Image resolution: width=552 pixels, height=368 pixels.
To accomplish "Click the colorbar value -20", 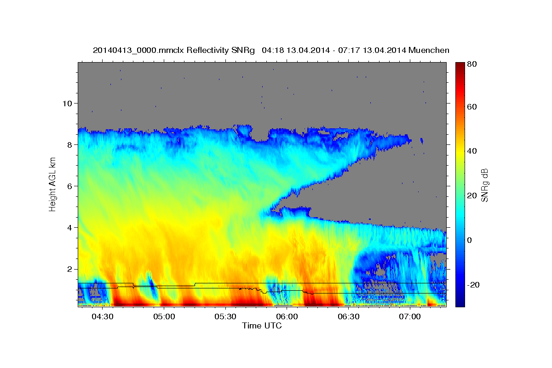I will [473, 285].
